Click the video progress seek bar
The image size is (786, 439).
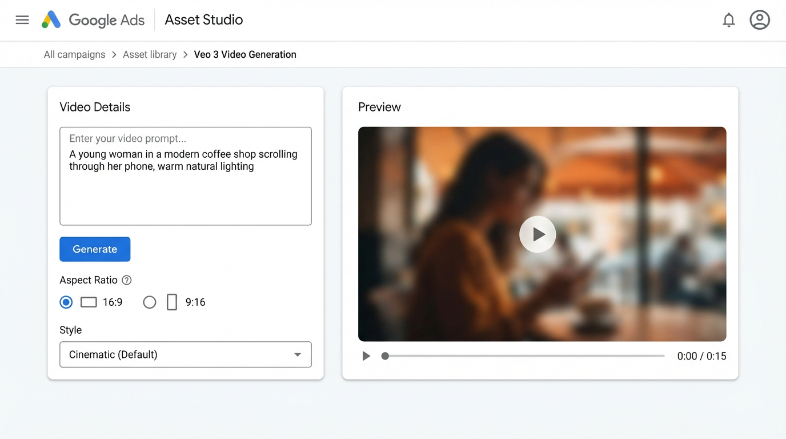pyautogui.click(x=523, y=356)
